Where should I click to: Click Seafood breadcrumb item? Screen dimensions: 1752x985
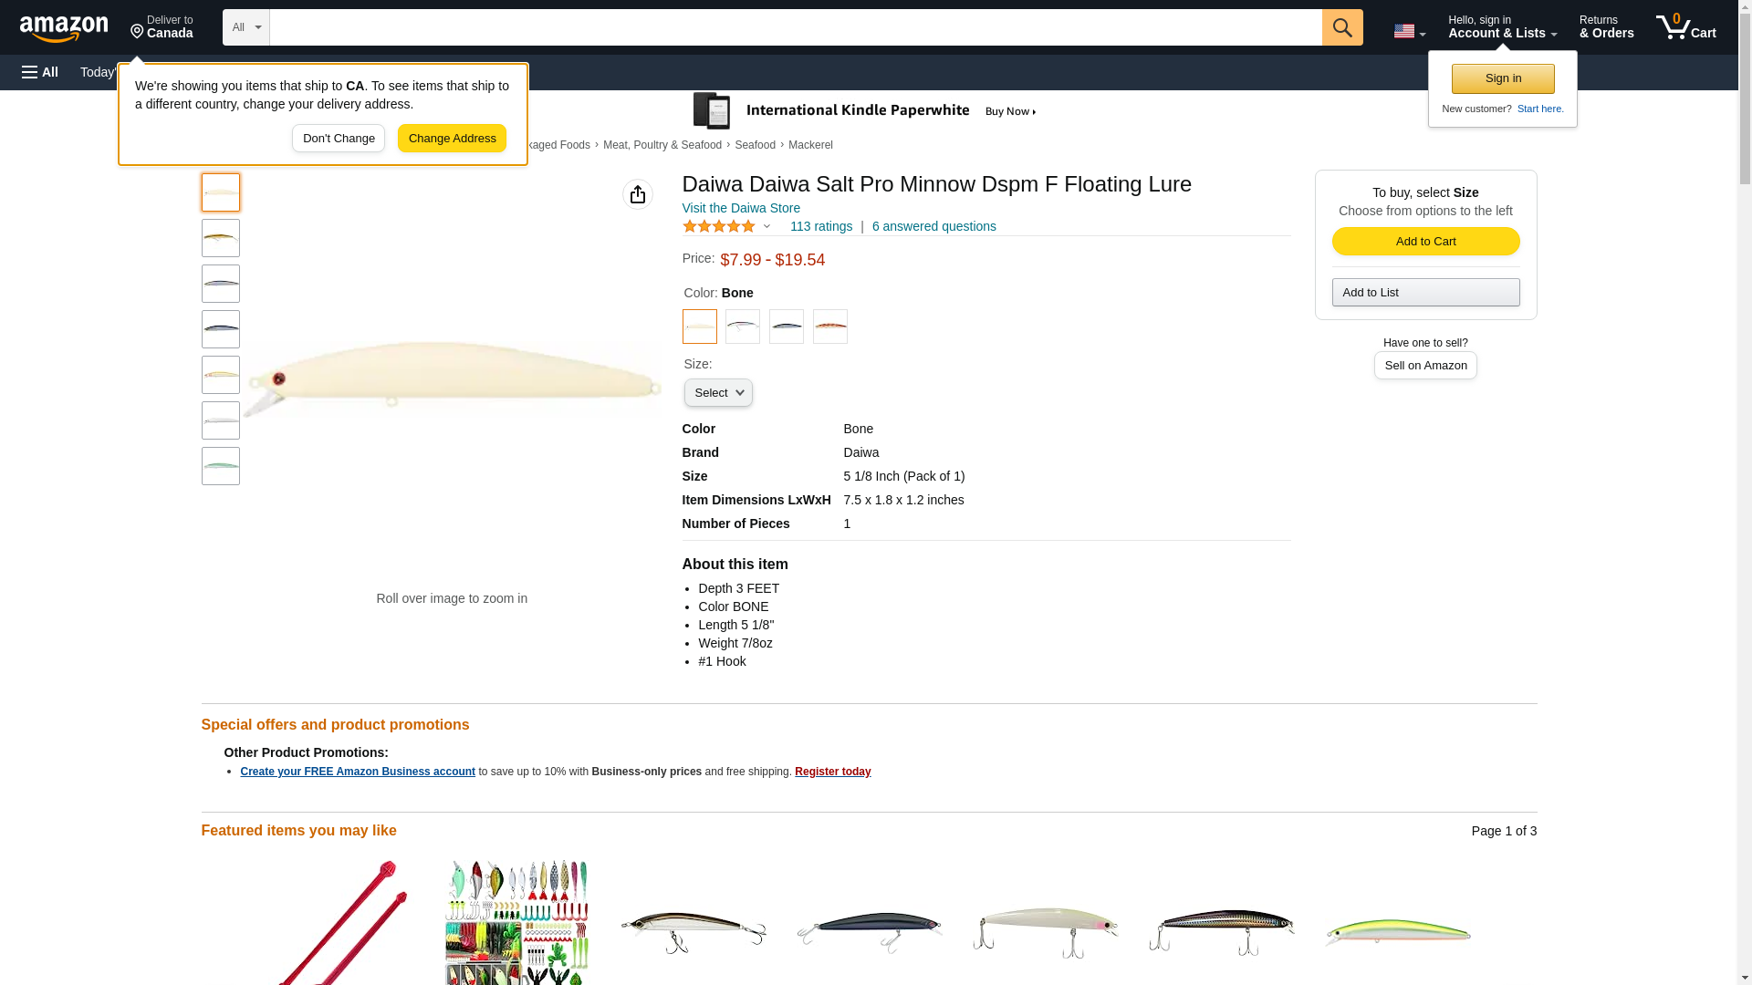[x=755, y=145]
